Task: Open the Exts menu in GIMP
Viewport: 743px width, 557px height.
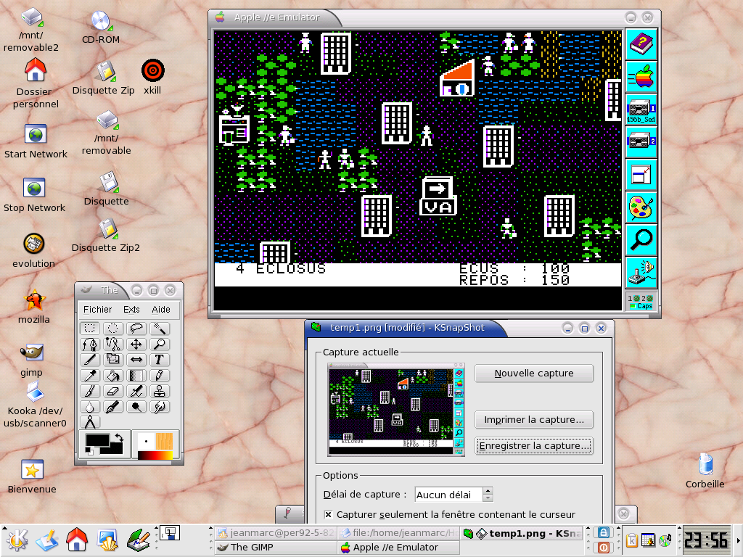Action: [131, 309]
